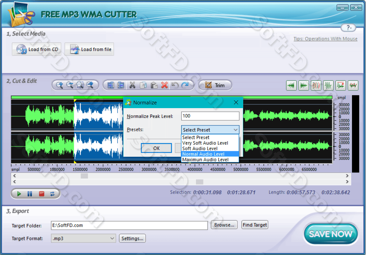Choose Soft Audio Level preset

[x=210, y=149]
